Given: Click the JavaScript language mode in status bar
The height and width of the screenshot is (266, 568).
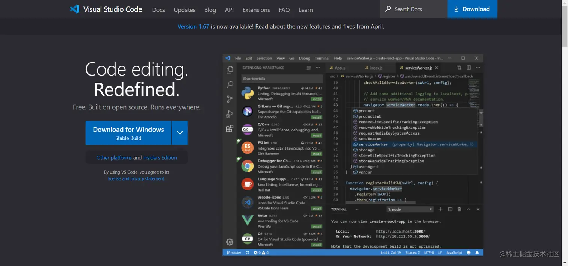Looking at the screenshot, I should [454, 253].
